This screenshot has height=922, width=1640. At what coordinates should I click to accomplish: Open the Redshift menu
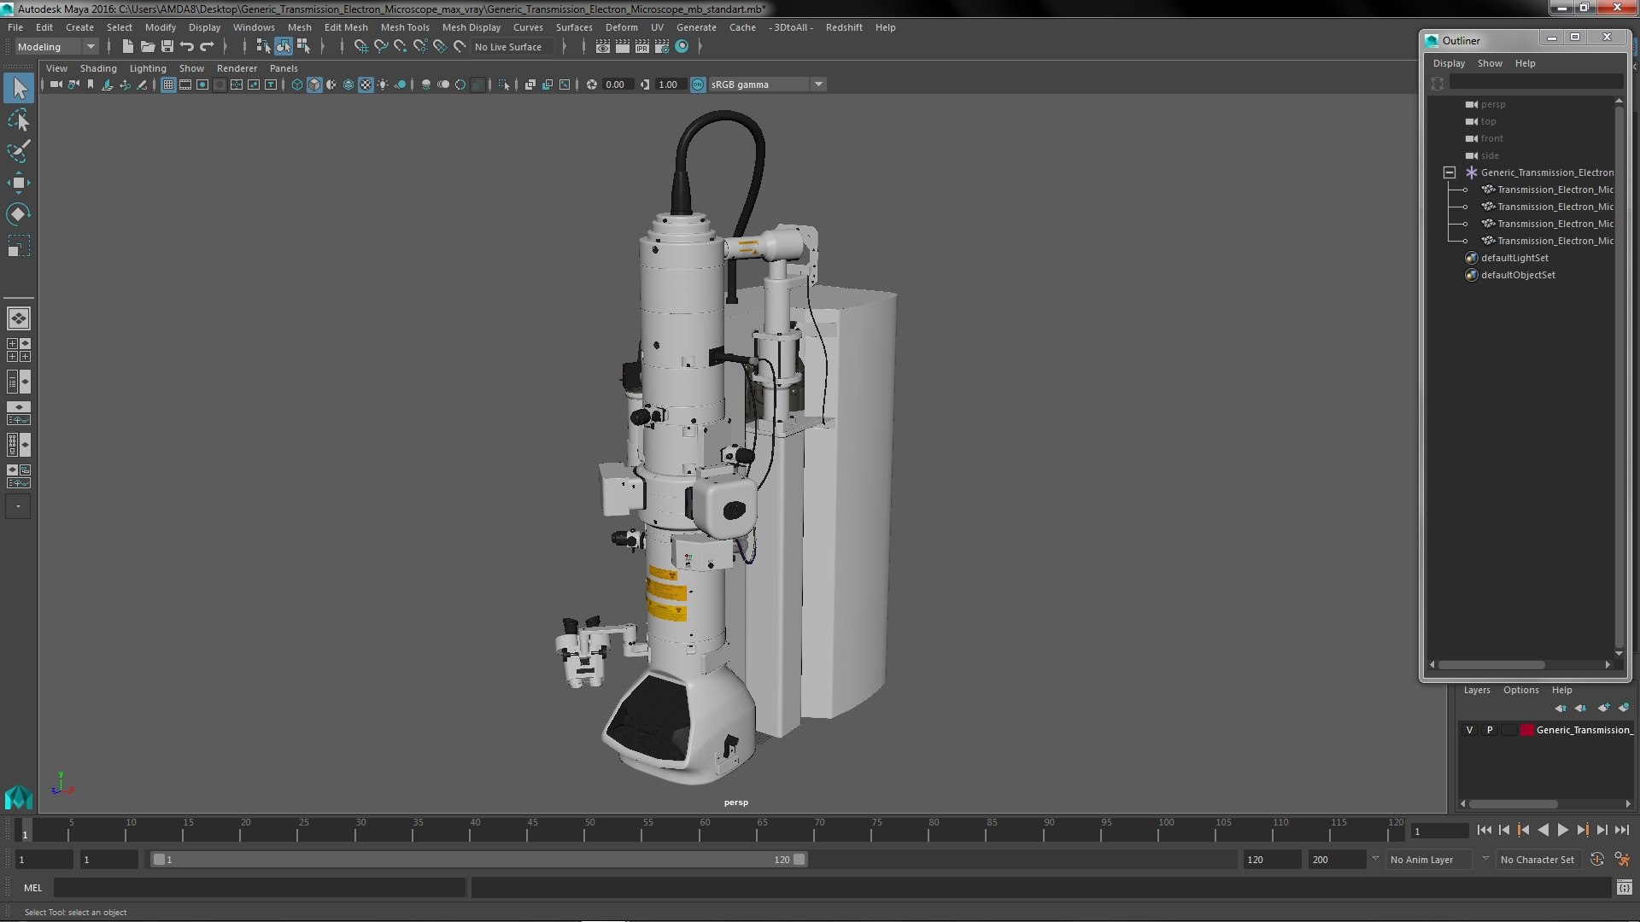coord(844,27)
